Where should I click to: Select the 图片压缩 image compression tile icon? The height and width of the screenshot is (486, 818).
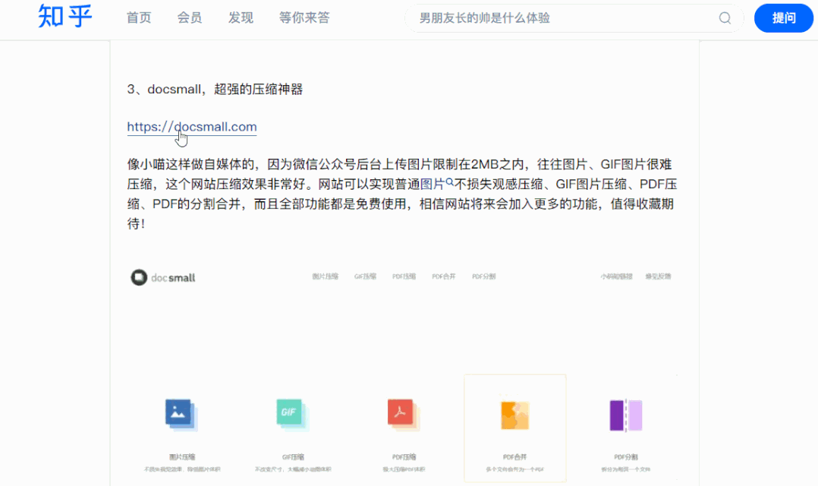178,414
